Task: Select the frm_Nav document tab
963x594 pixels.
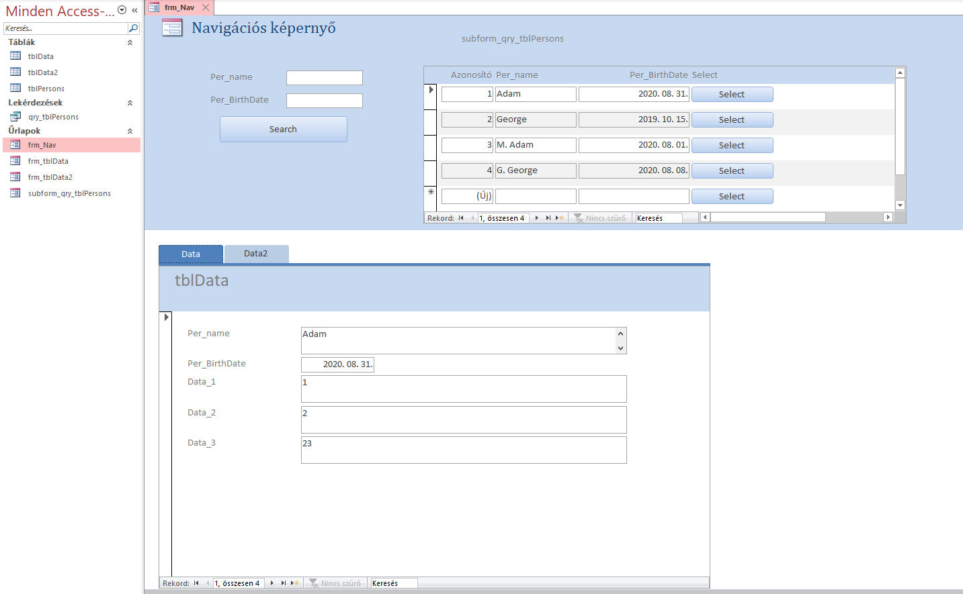Action: point(179,7)
